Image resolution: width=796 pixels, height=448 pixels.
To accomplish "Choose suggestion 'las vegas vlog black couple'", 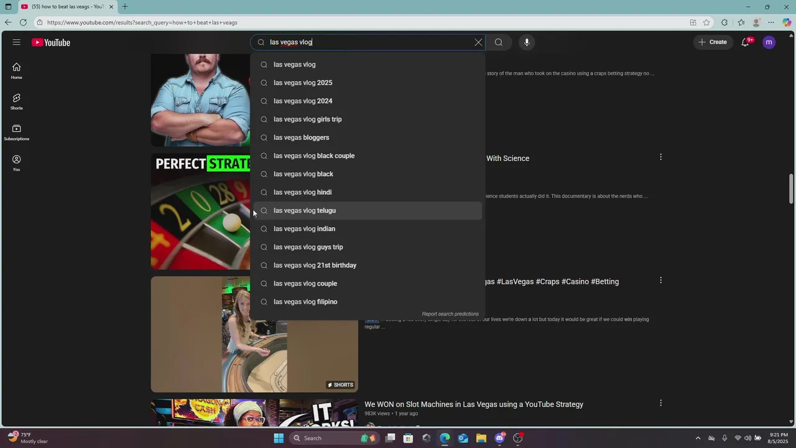I will (x=367, y=156).
